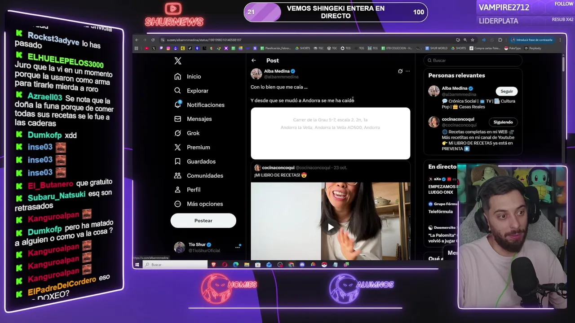
Task: Click taskbar Buscar search box
Action: 175,265
